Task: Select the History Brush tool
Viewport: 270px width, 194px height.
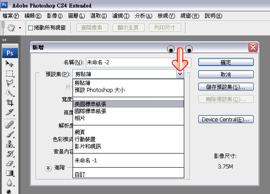Action: click(10, 154)
